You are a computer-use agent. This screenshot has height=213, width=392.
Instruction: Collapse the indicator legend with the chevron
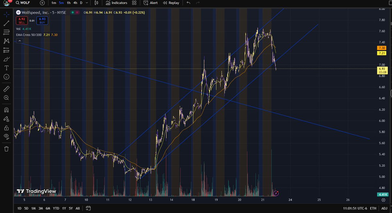click(19, 41)
